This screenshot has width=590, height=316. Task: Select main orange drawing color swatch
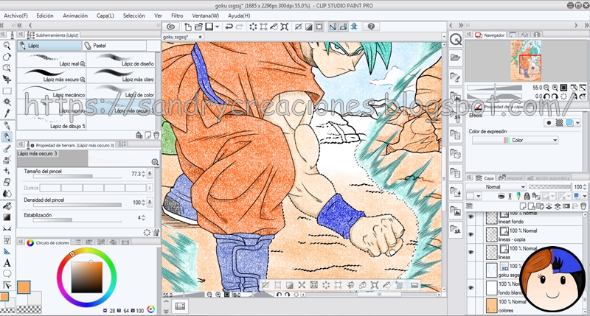point(24,287)
